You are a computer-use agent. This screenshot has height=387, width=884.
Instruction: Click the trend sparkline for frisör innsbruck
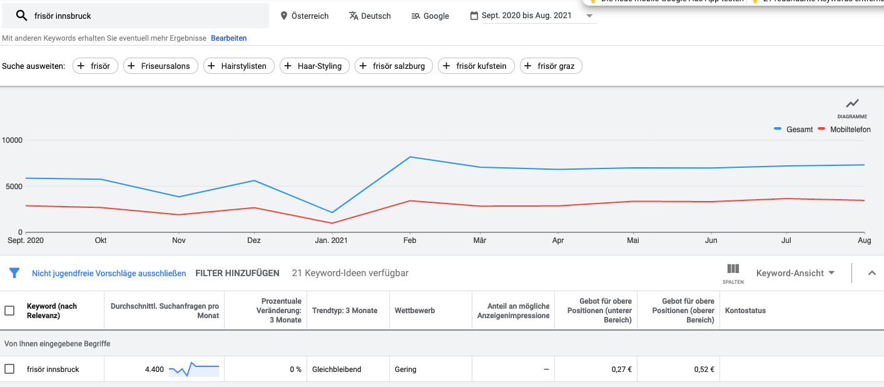(x=194, y=369)
